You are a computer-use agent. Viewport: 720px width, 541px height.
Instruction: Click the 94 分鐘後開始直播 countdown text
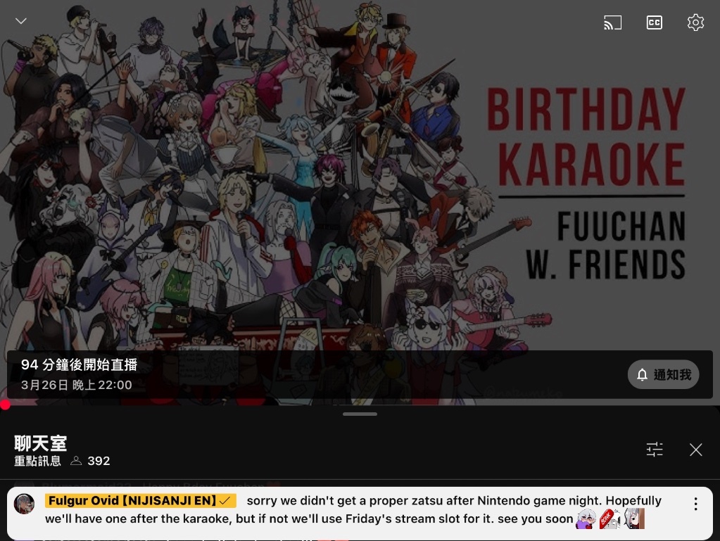click(x=79, y=365)
